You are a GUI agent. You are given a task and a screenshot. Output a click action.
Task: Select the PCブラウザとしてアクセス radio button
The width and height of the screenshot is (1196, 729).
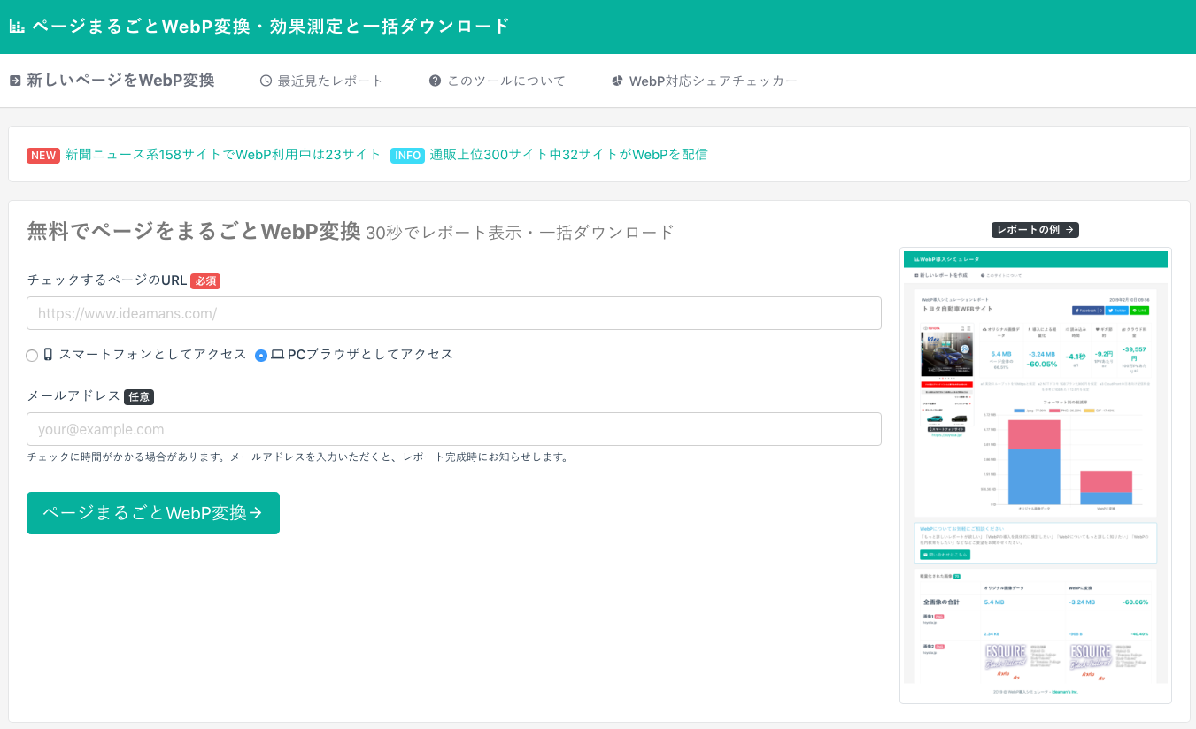[x=261, y=356]
